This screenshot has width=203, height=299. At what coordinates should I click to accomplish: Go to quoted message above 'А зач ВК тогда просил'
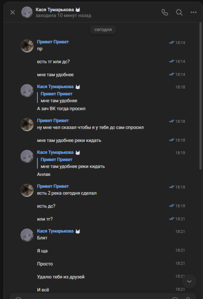click(x=59, y=97)
